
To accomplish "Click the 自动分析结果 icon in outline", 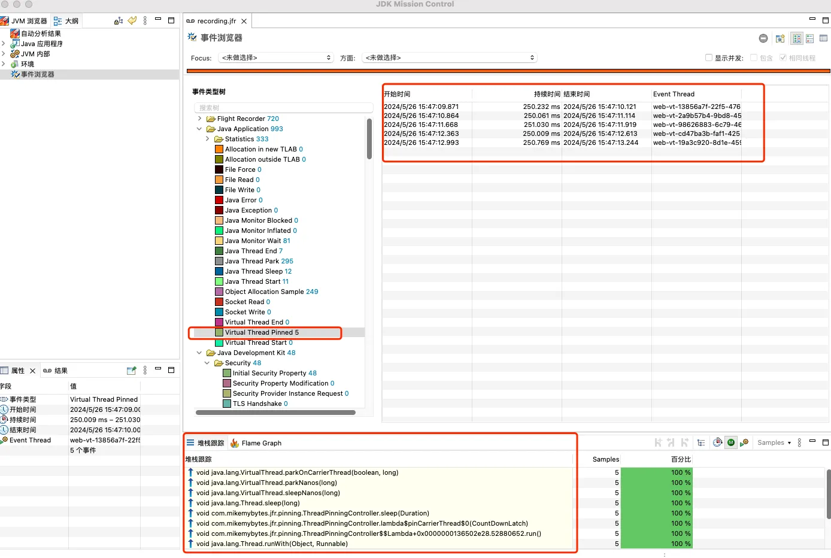I will (x=15, y=34).
